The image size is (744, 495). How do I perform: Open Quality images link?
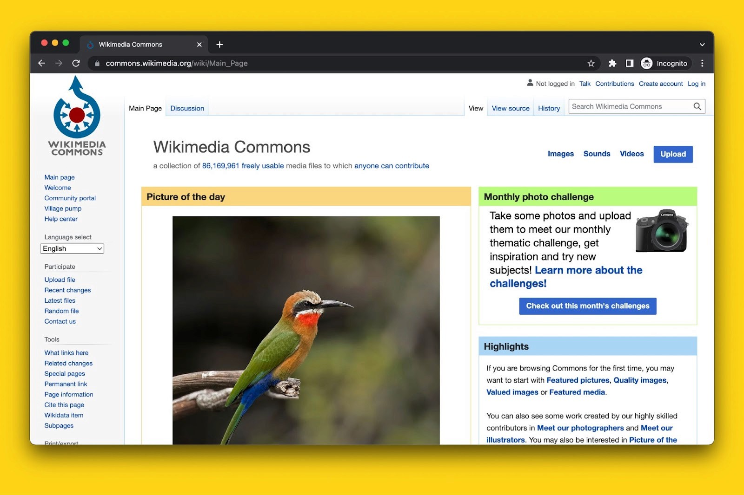point(640,380)
